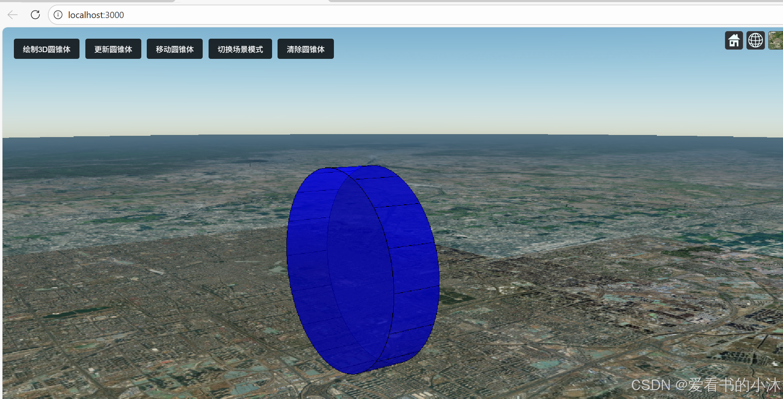Select the blue cylinder entity on the map
Viewport: 783px width, 399px height.
[x=362, y=269]
